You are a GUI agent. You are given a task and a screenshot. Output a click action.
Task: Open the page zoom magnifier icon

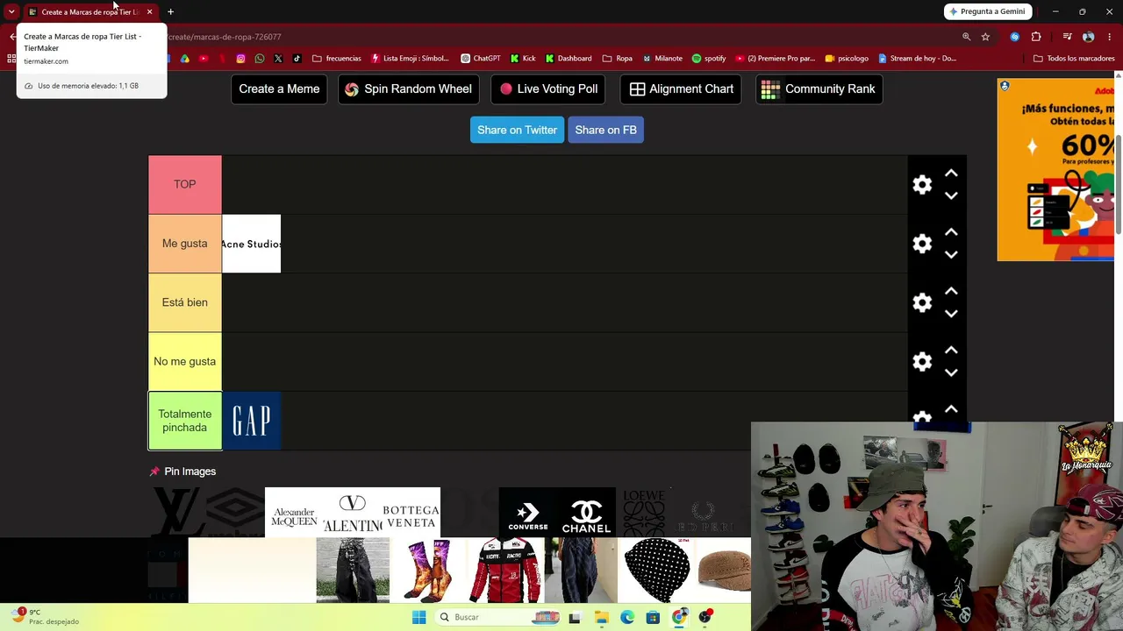tap(966, 37)
